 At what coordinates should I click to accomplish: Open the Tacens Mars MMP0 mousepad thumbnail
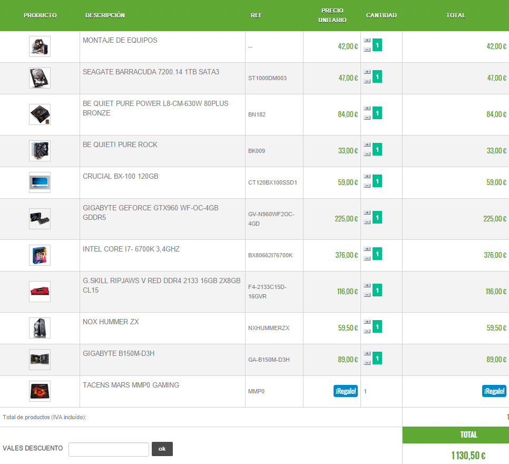(40, 391)
